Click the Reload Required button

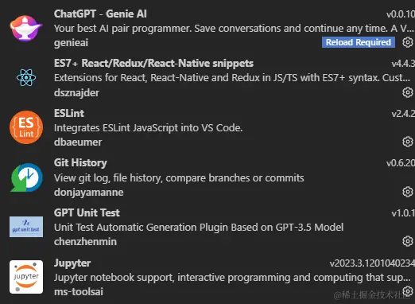(359, 42)
